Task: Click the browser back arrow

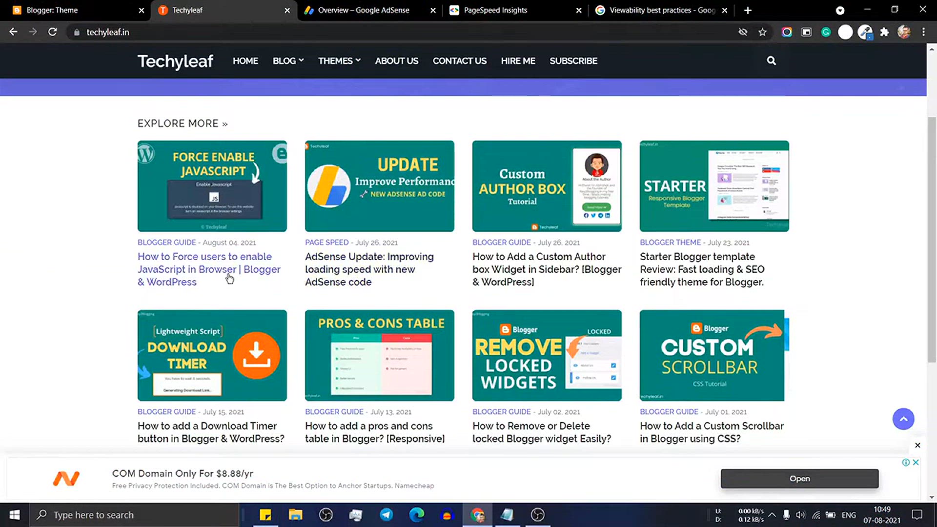Action: click(x=13, y=32)
